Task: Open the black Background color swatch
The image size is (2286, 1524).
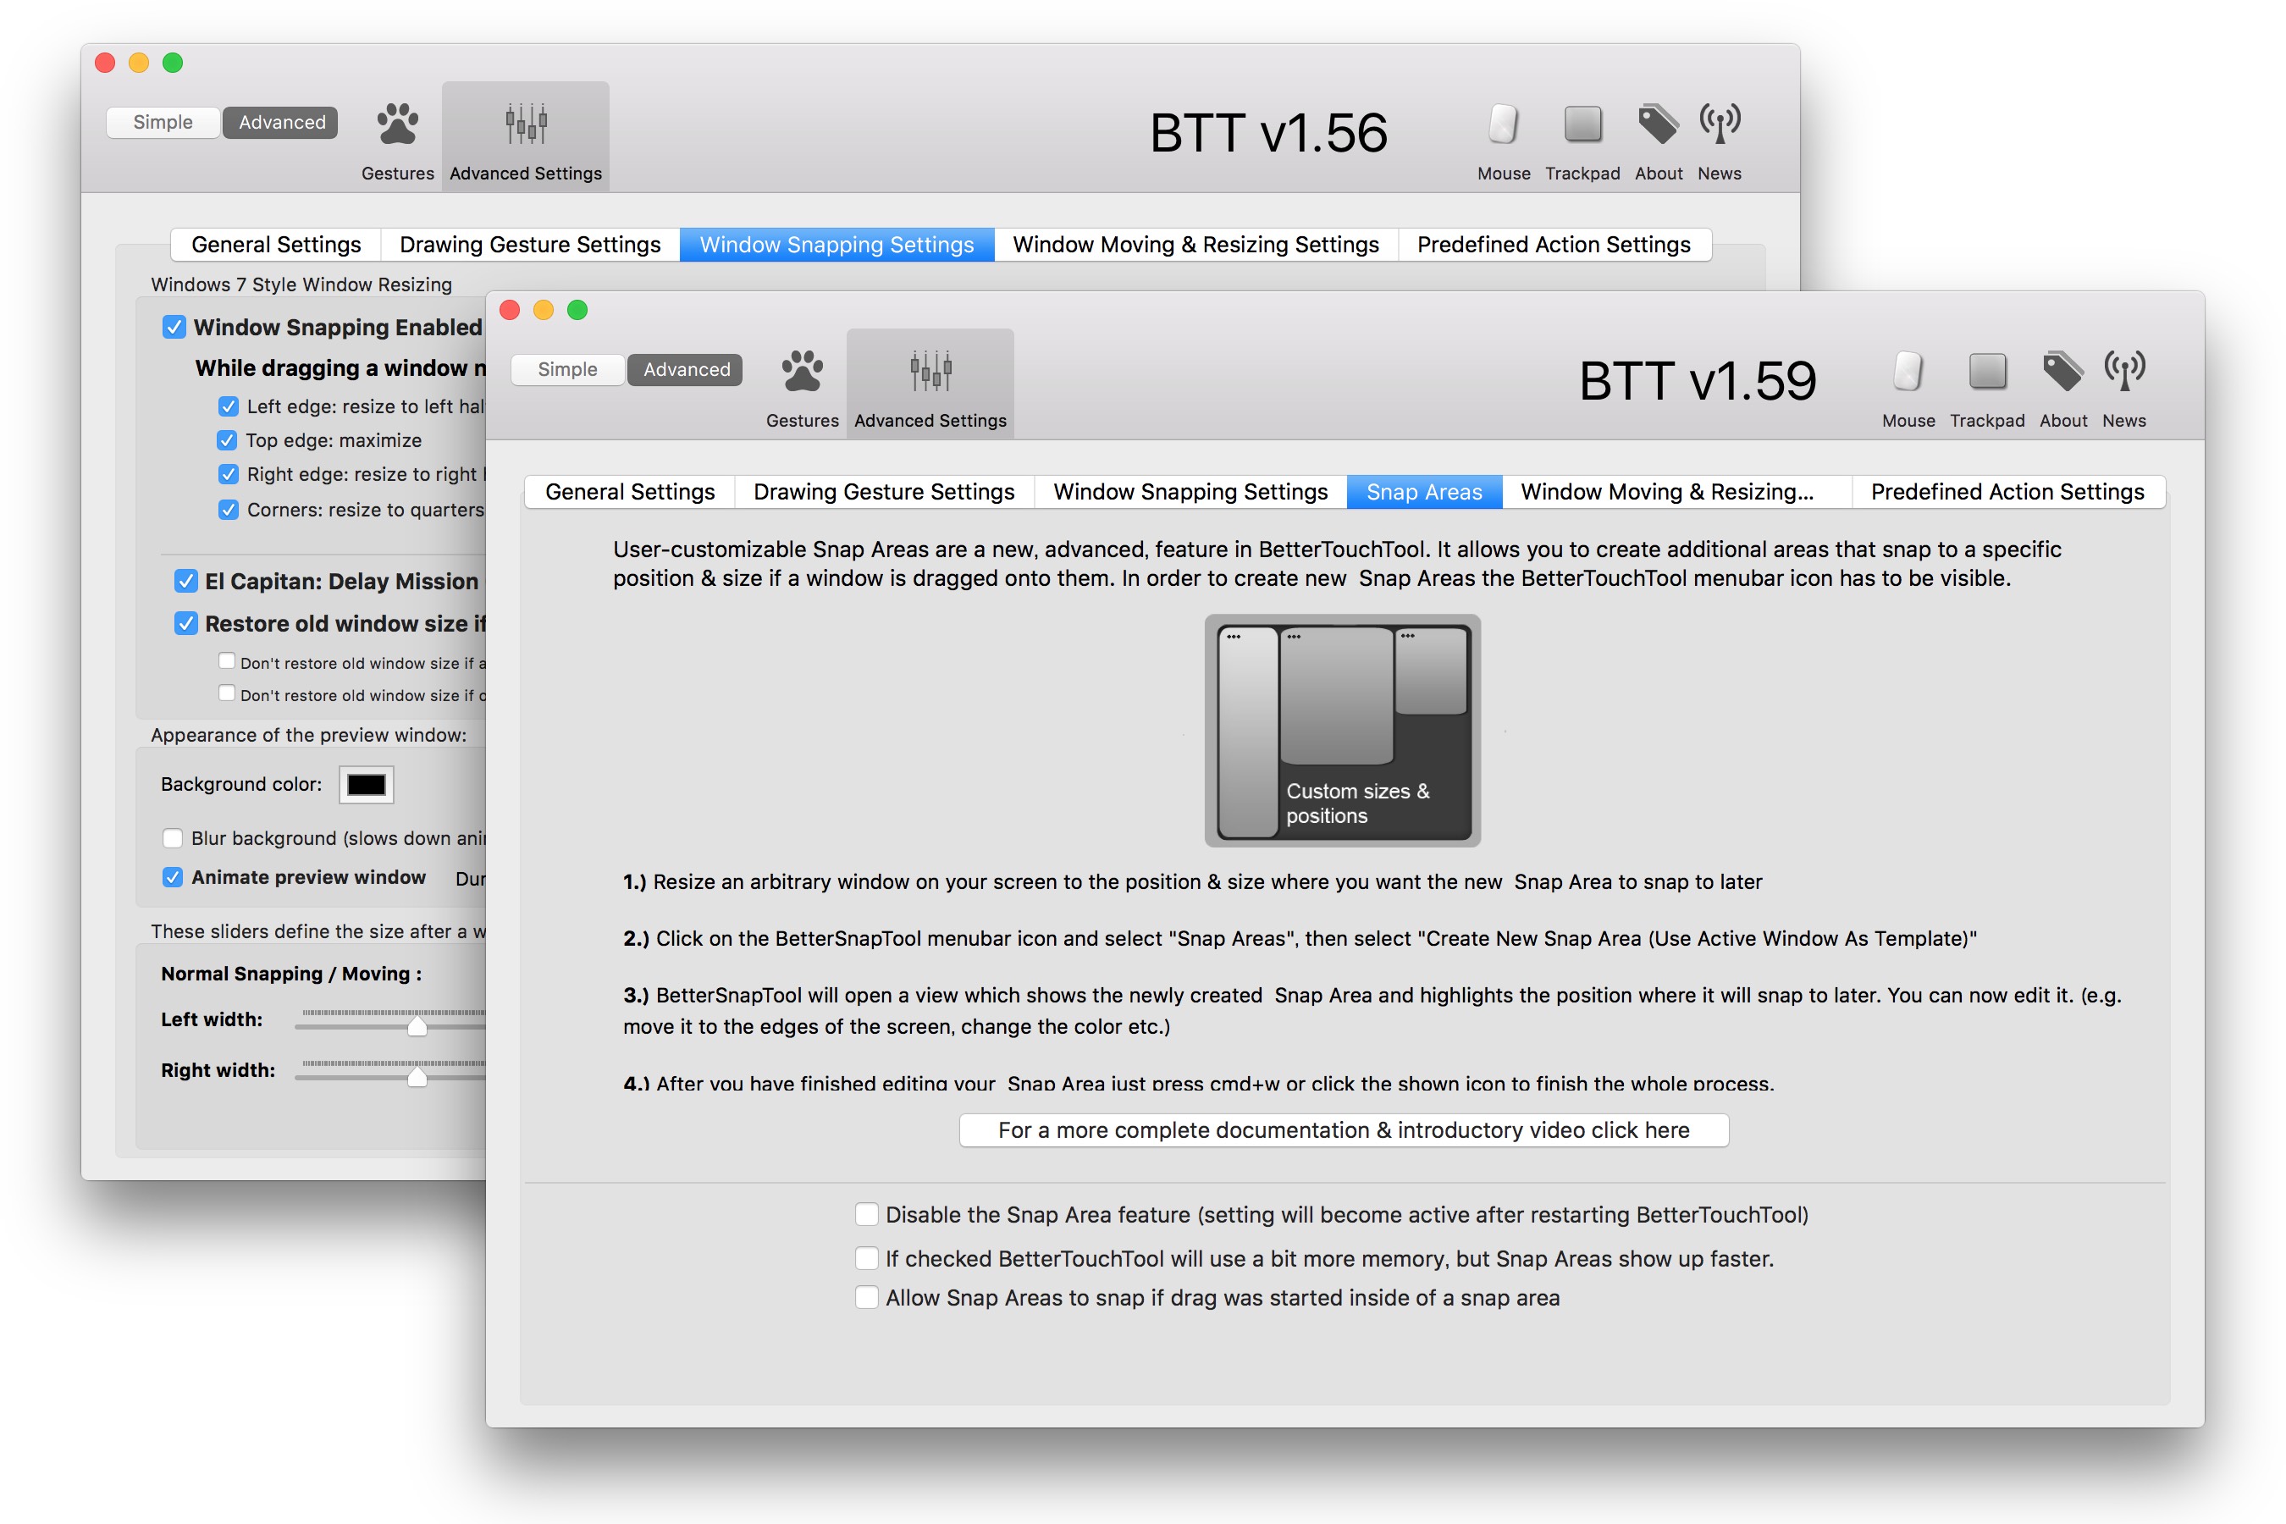Action: pyautogui.click(x=367, y=784)
